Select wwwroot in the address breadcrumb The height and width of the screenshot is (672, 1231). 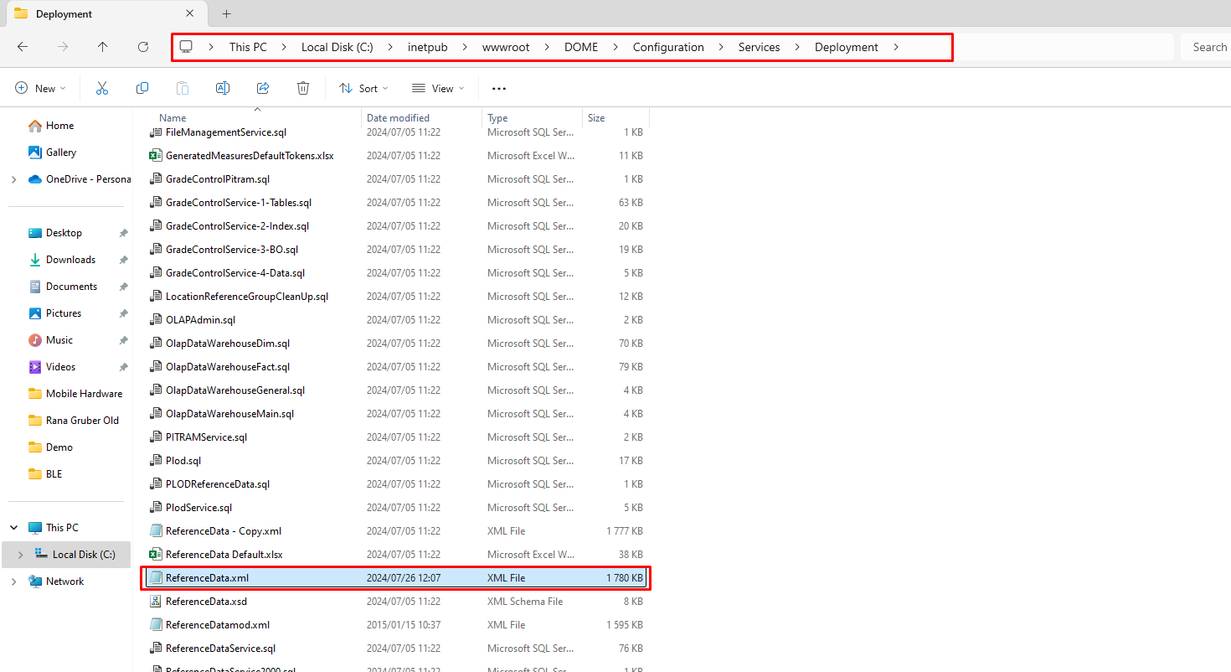pyautogui.click(x=506, y=47)
